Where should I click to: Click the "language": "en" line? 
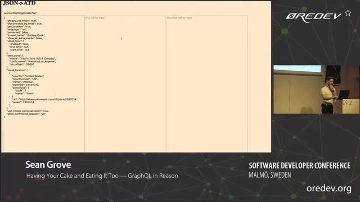[x=17, y=30]
